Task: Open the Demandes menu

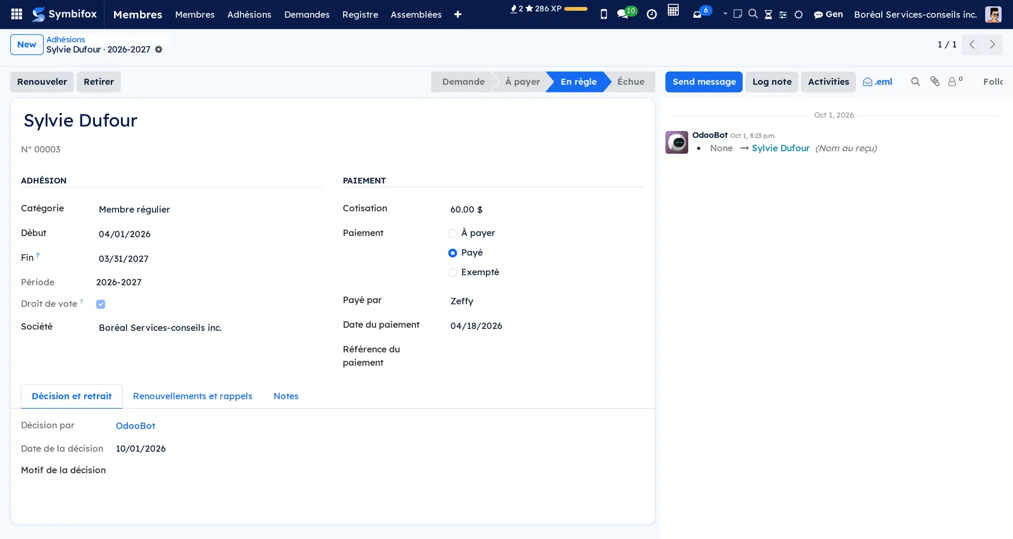Action: pos(307,15)
